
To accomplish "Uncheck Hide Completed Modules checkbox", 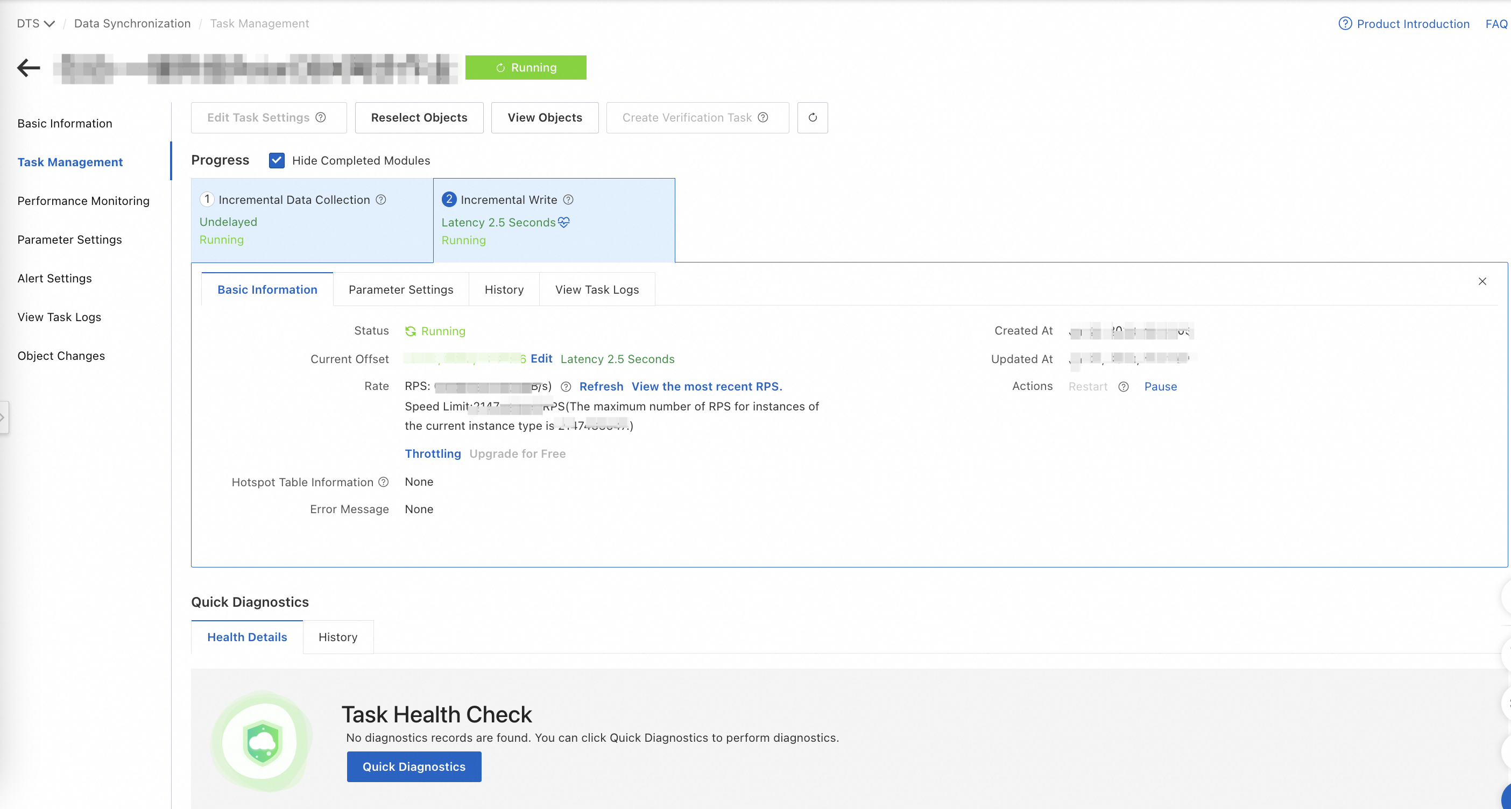I will 277,161.
